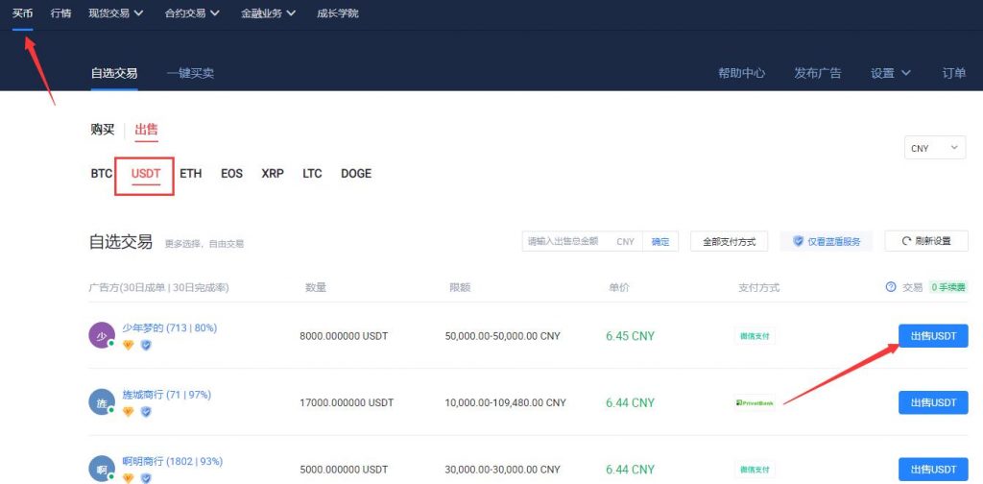Click the 30,000.00-30,000.00 CNY limit
The height and width of the screenshot is (484, 983).
pyautogui.click(x=503, y=470)
